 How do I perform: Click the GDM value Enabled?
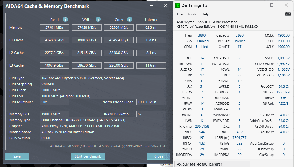(202, 47)
